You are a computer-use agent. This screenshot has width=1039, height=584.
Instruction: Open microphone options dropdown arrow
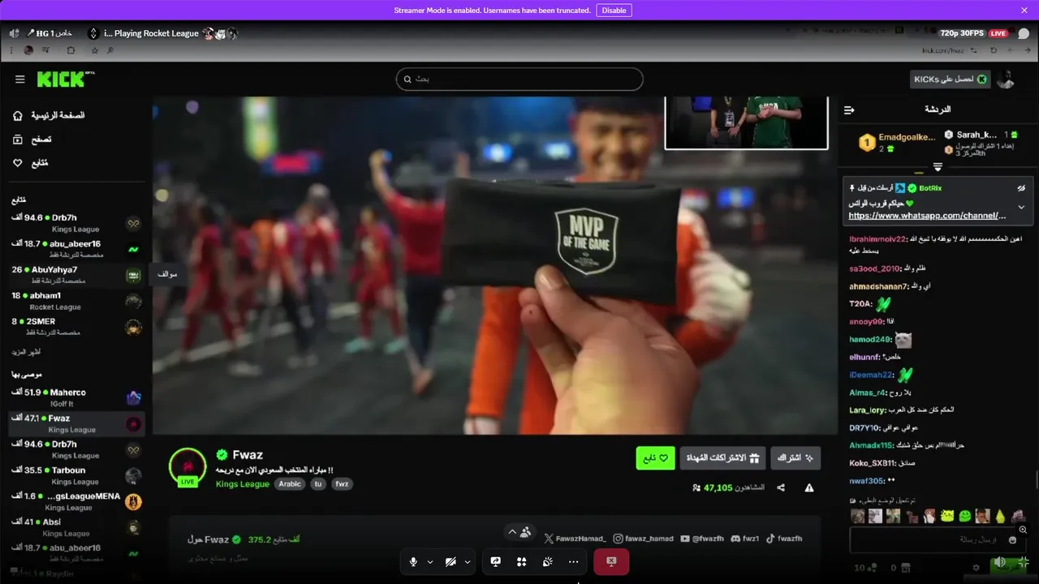point(430,561)
